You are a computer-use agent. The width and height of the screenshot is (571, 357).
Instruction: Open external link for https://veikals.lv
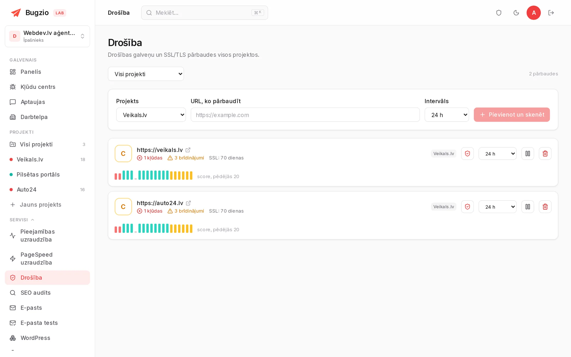[188, 150]
